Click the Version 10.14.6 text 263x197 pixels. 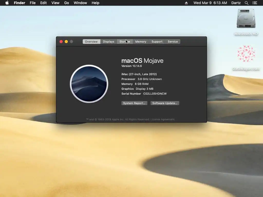click(x=131, y=66)
